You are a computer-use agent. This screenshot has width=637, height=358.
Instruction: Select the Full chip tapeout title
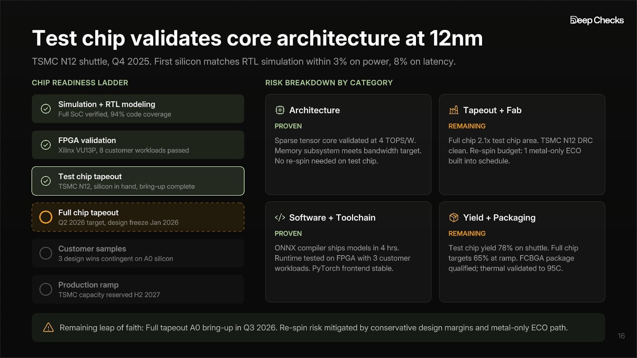[x=88, y=213]
